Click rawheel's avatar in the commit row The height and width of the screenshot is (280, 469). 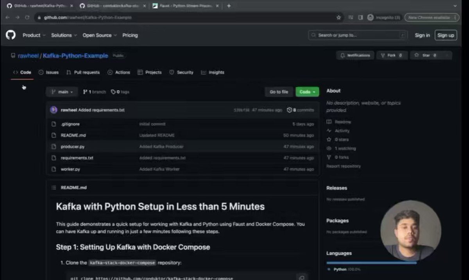pos(54,110)
